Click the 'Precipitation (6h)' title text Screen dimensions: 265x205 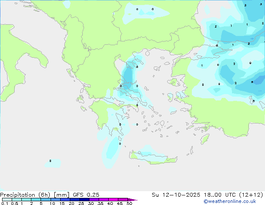coord(25,195)
